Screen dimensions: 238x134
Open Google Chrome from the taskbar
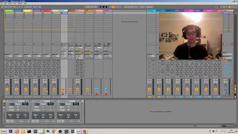point(54,131)
